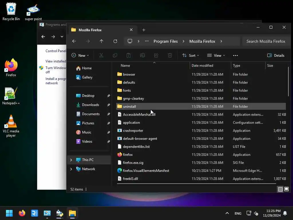Screen dimensions: 293x220
Task: Open the View dropdown menu
Action: [216, 55]
